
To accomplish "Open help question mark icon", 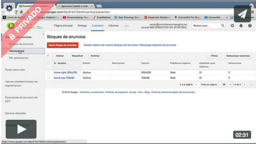I will (x=250, y=26).
